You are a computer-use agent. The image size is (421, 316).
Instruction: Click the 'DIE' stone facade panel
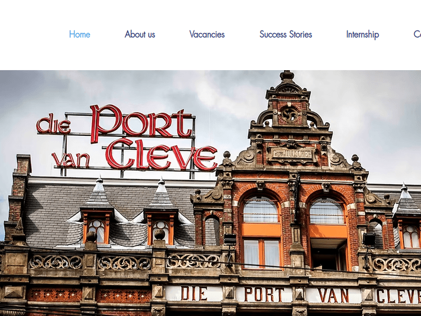pyautogui.click(x=195, y=294)
